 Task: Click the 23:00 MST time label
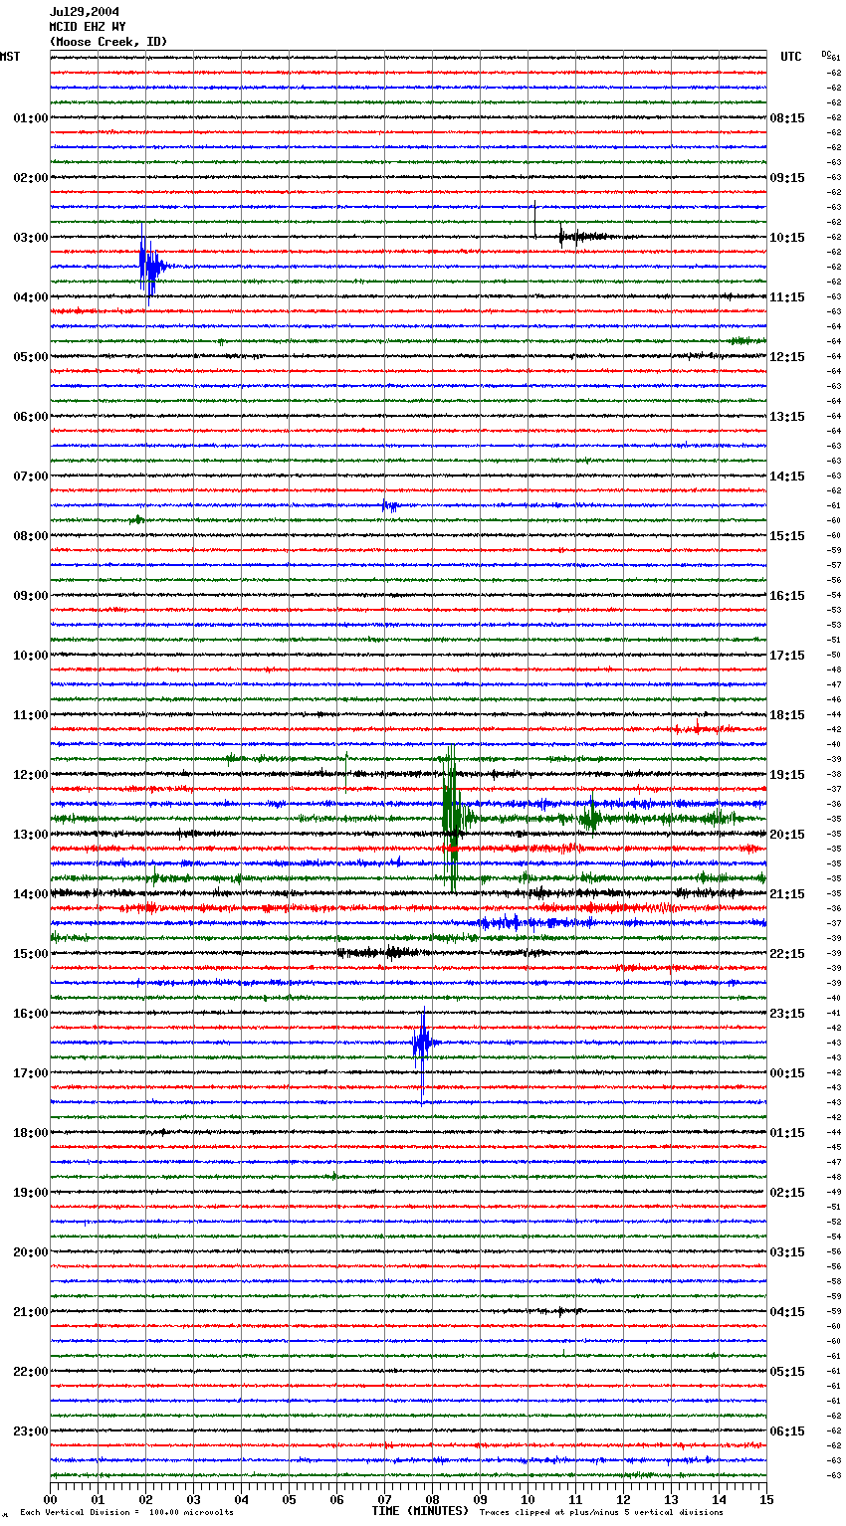pyautogui.click(x=31, y=1431)
